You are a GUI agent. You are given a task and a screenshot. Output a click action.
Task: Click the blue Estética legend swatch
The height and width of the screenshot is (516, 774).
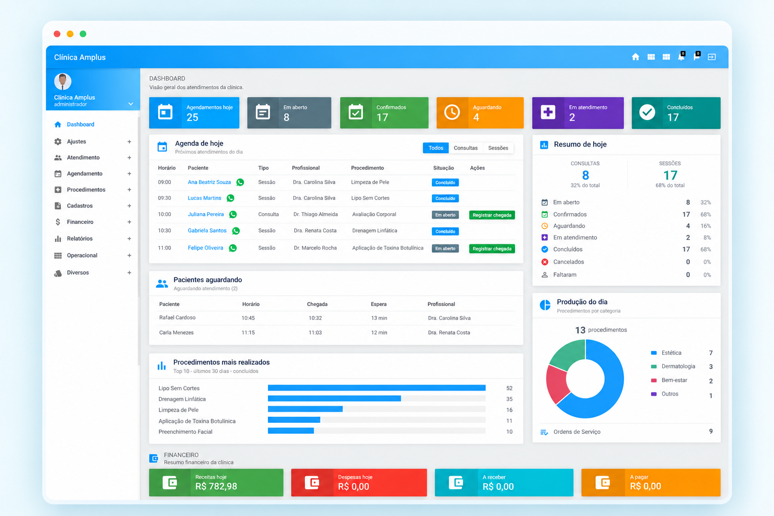coord(654,353)
